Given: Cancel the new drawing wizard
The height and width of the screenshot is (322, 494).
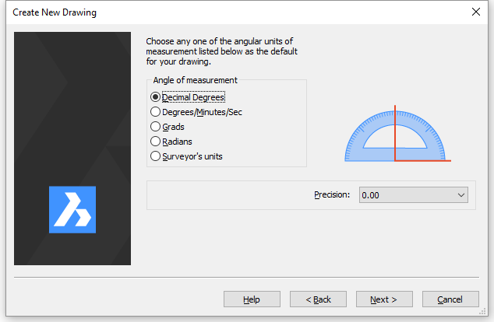Looking at the screenshot, I should click(450, 299).
